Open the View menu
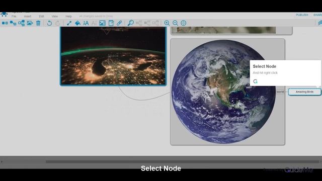This screenshot has width=322, height=181. pos(55,16)
